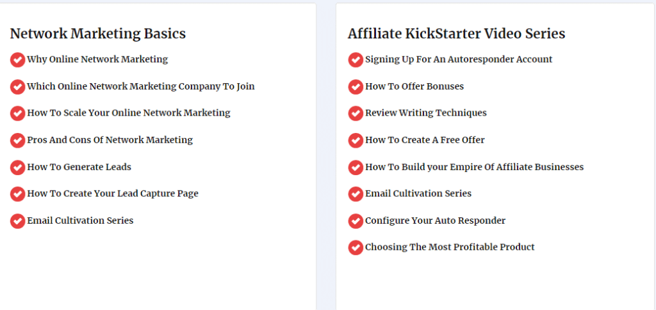This screenshot has height=310, width=656.
Task: Click check icon beside How To Scale Your Online Network
Action: coord(17,114)
